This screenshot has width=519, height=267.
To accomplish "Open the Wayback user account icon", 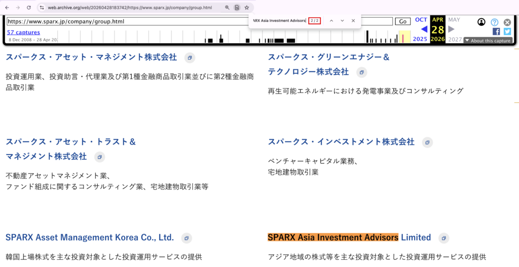I will (481, 22).
